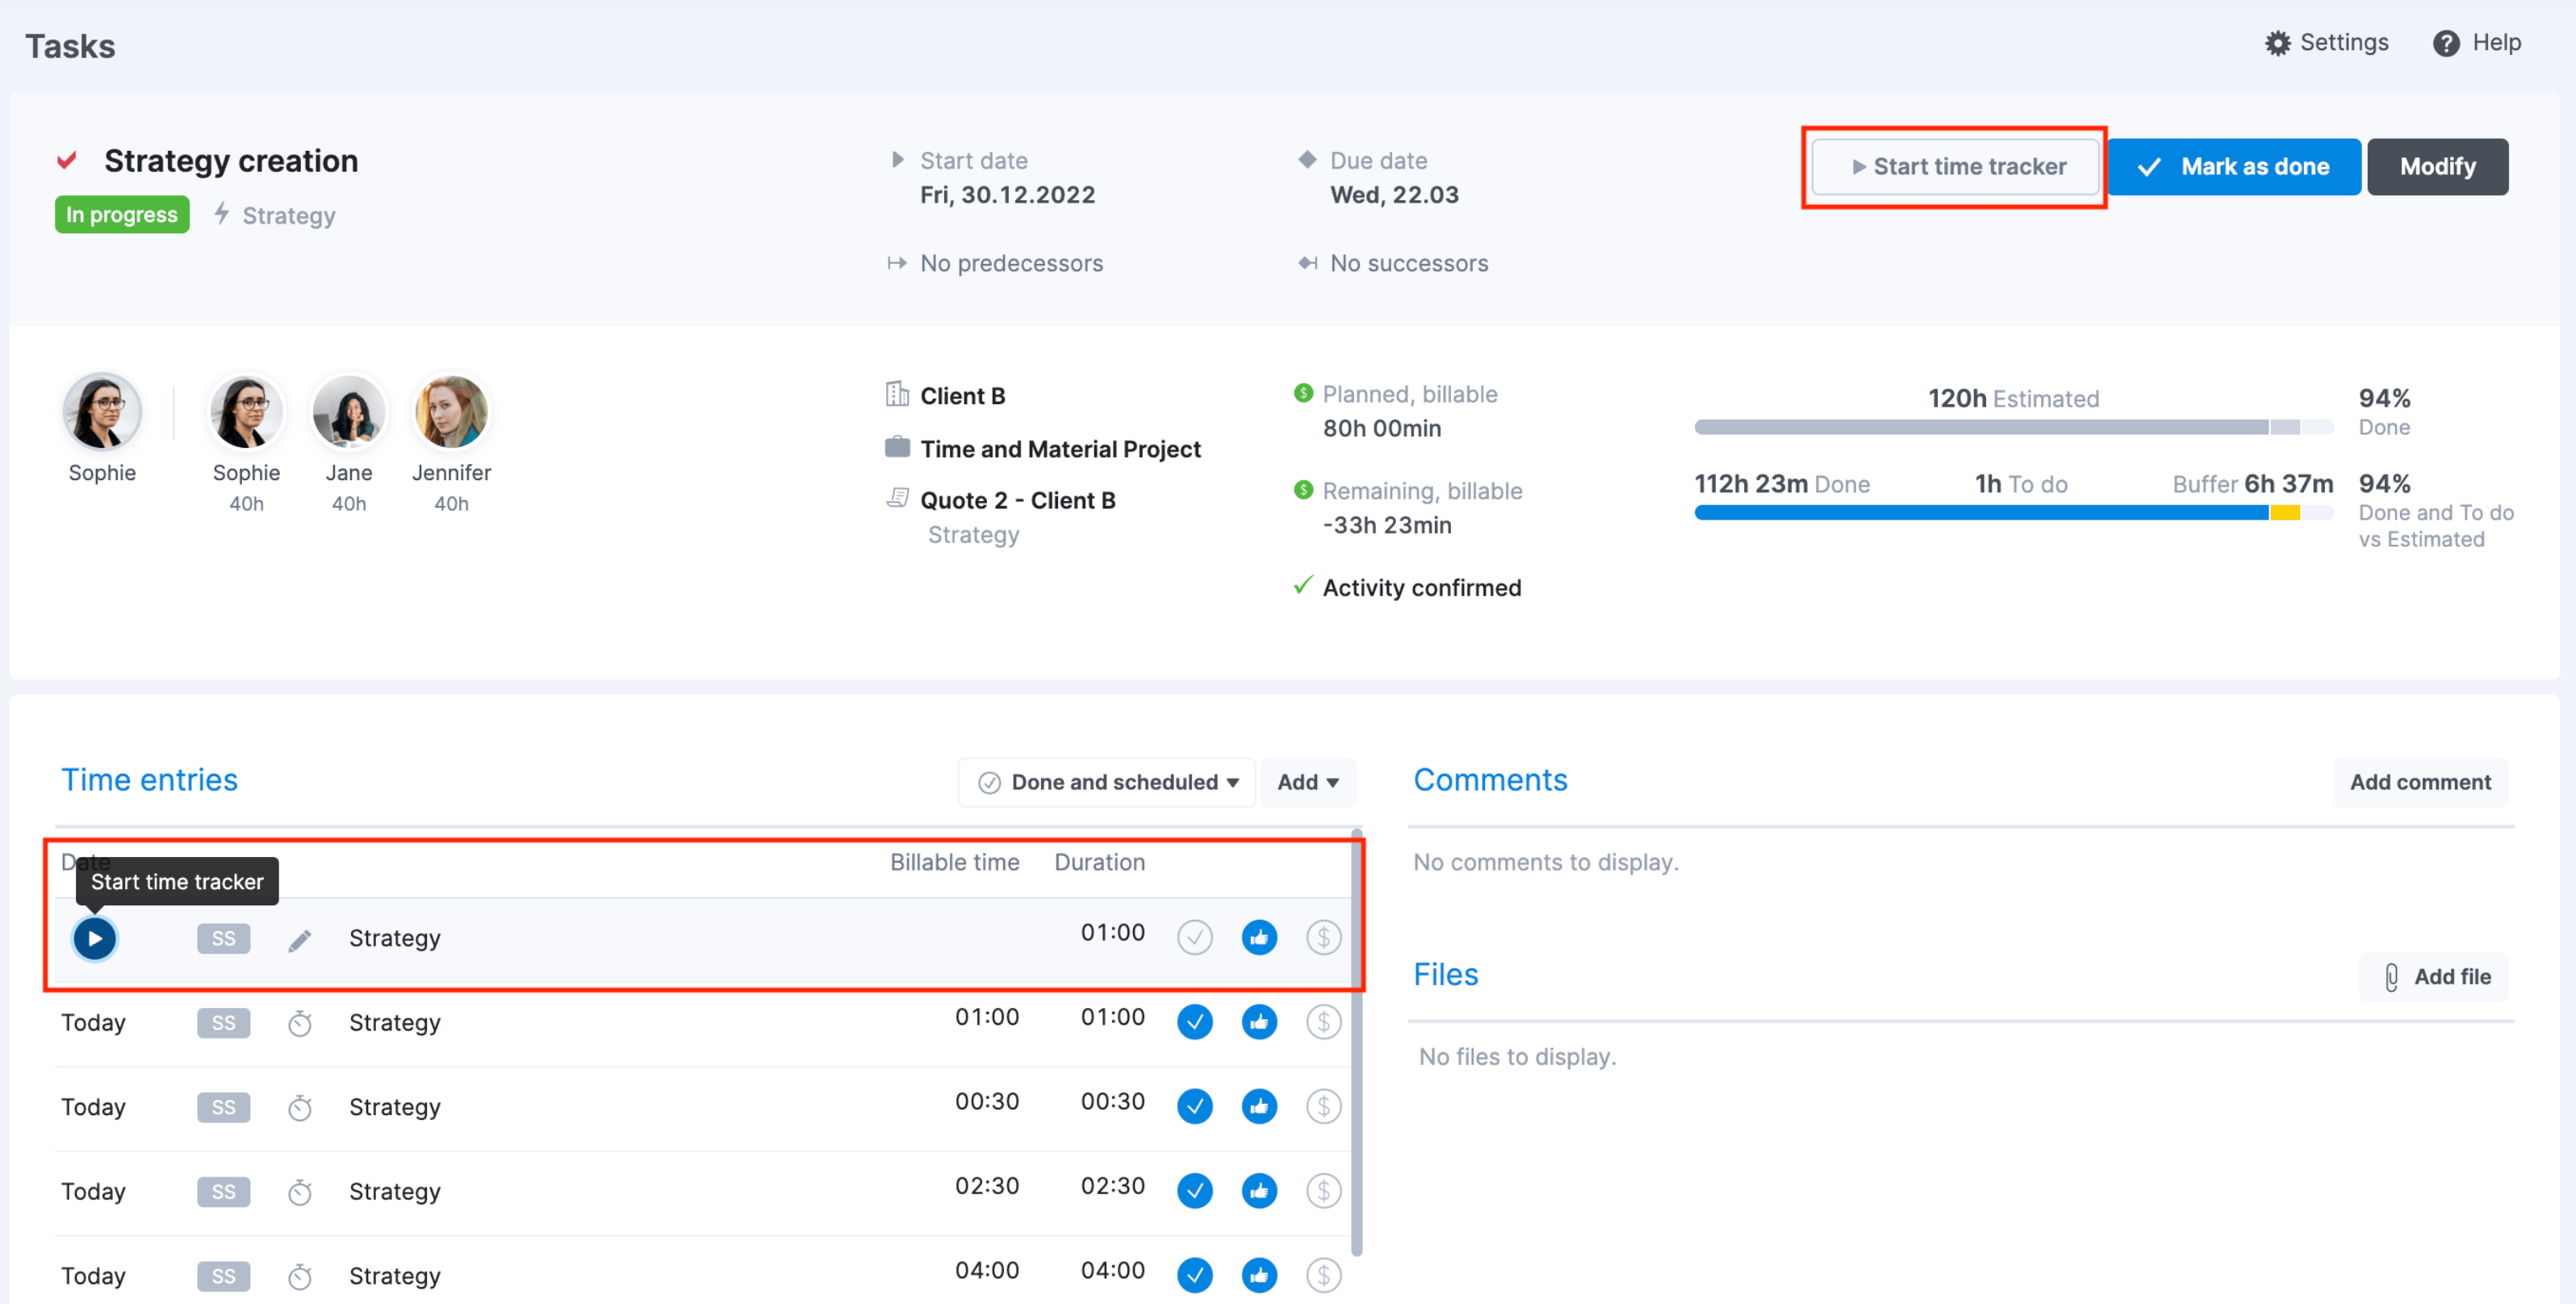
Task: Open the Done and scheduled filter dropdown
Action: tap(1107, 782)
